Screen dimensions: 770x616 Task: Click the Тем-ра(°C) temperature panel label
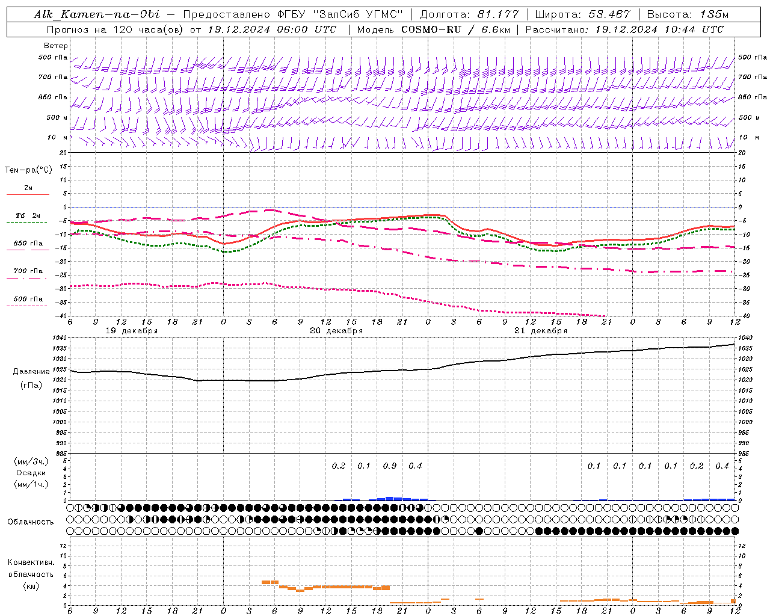click(x=28, y=170)
